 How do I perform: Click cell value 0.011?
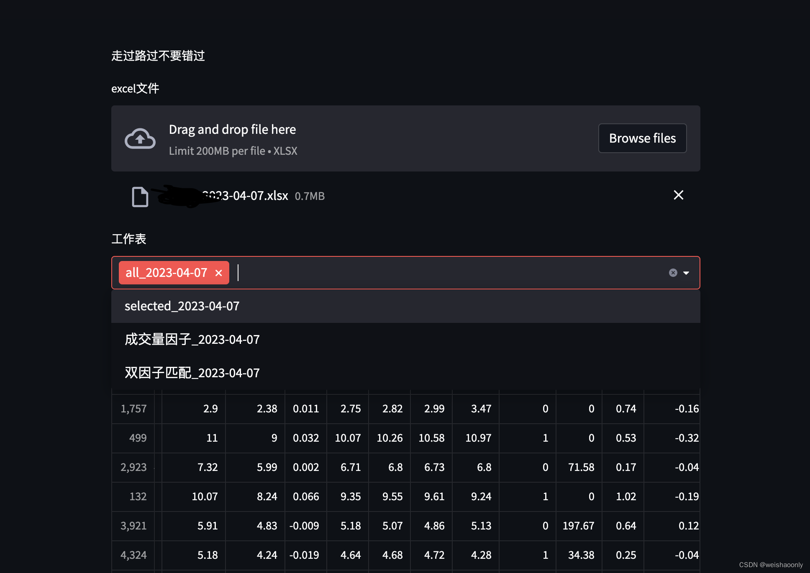tap(306, 409)
